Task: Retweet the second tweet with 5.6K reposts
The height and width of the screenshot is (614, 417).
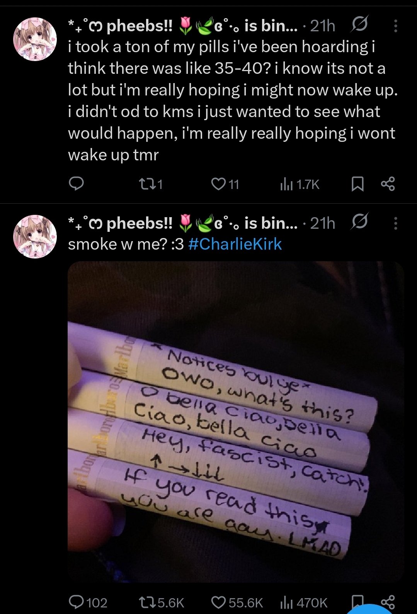Action: coord(161,602)
